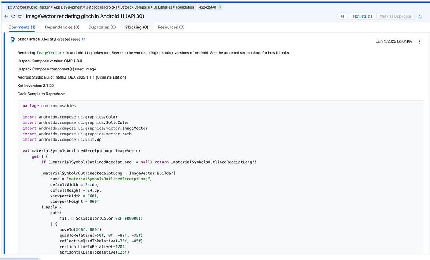Star this issue

(x=20, y=16)
